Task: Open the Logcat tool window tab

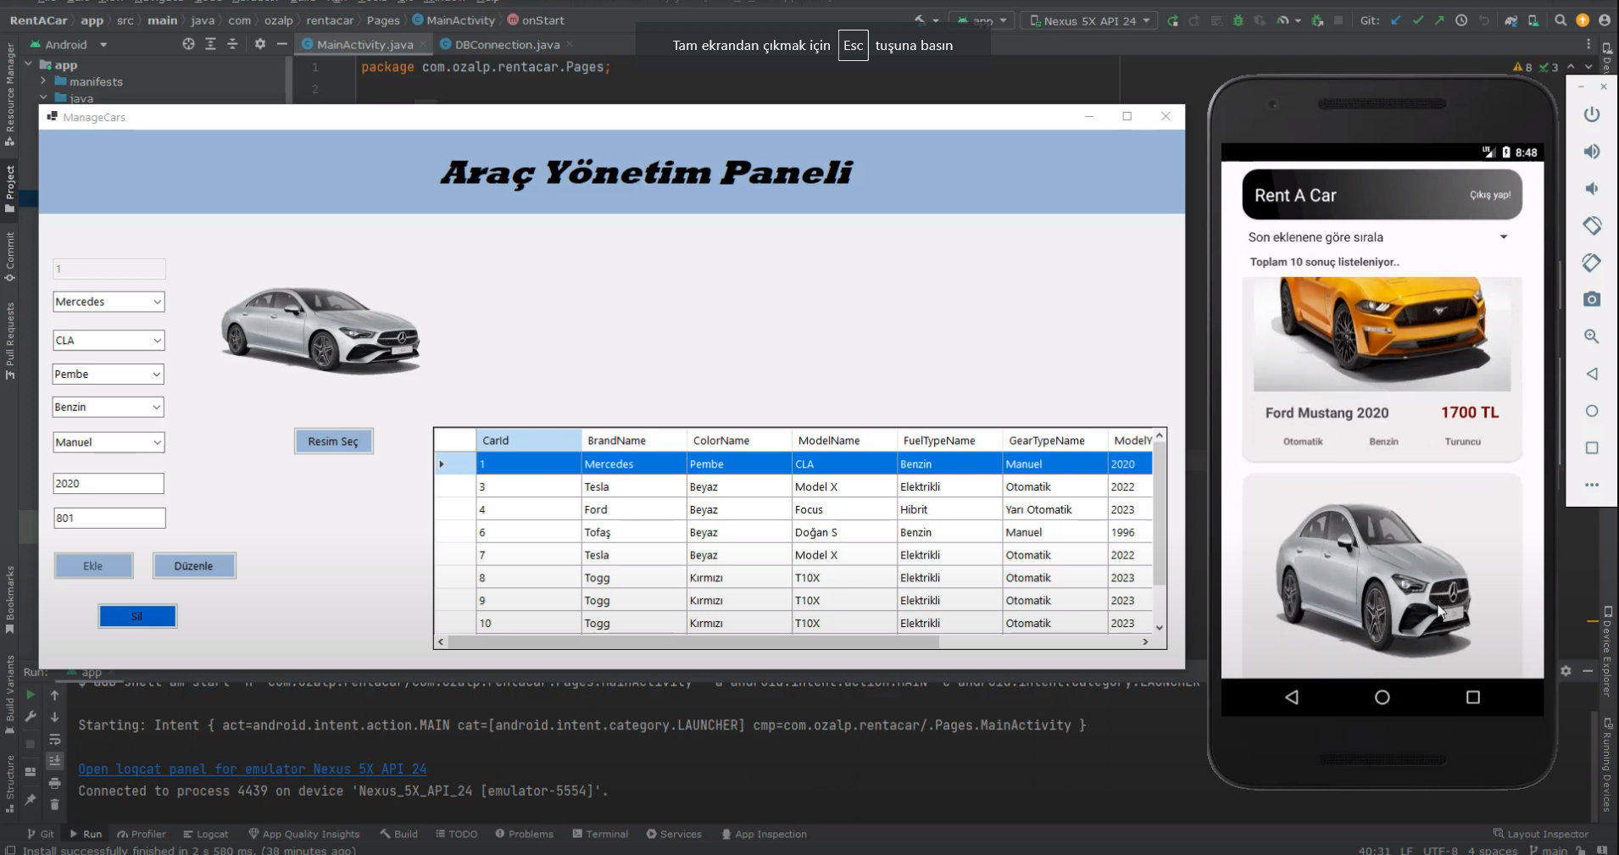Action: (205, 834)
